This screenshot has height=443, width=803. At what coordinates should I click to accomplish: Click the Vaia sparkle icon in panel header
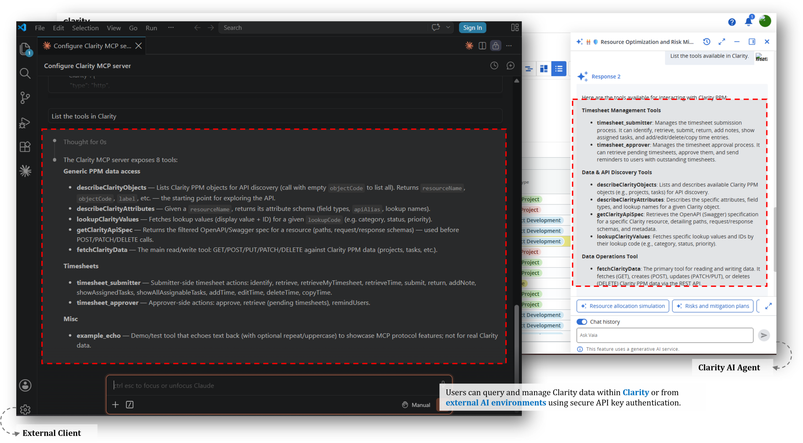(580, 42)
